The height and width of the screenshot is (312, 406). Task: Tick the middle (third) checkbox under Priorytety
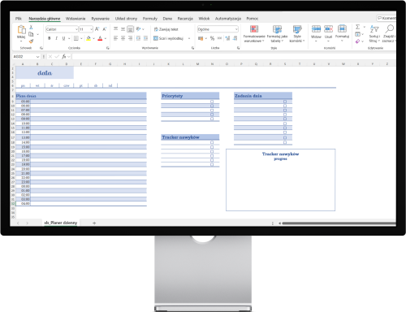(x=212, y=110)
